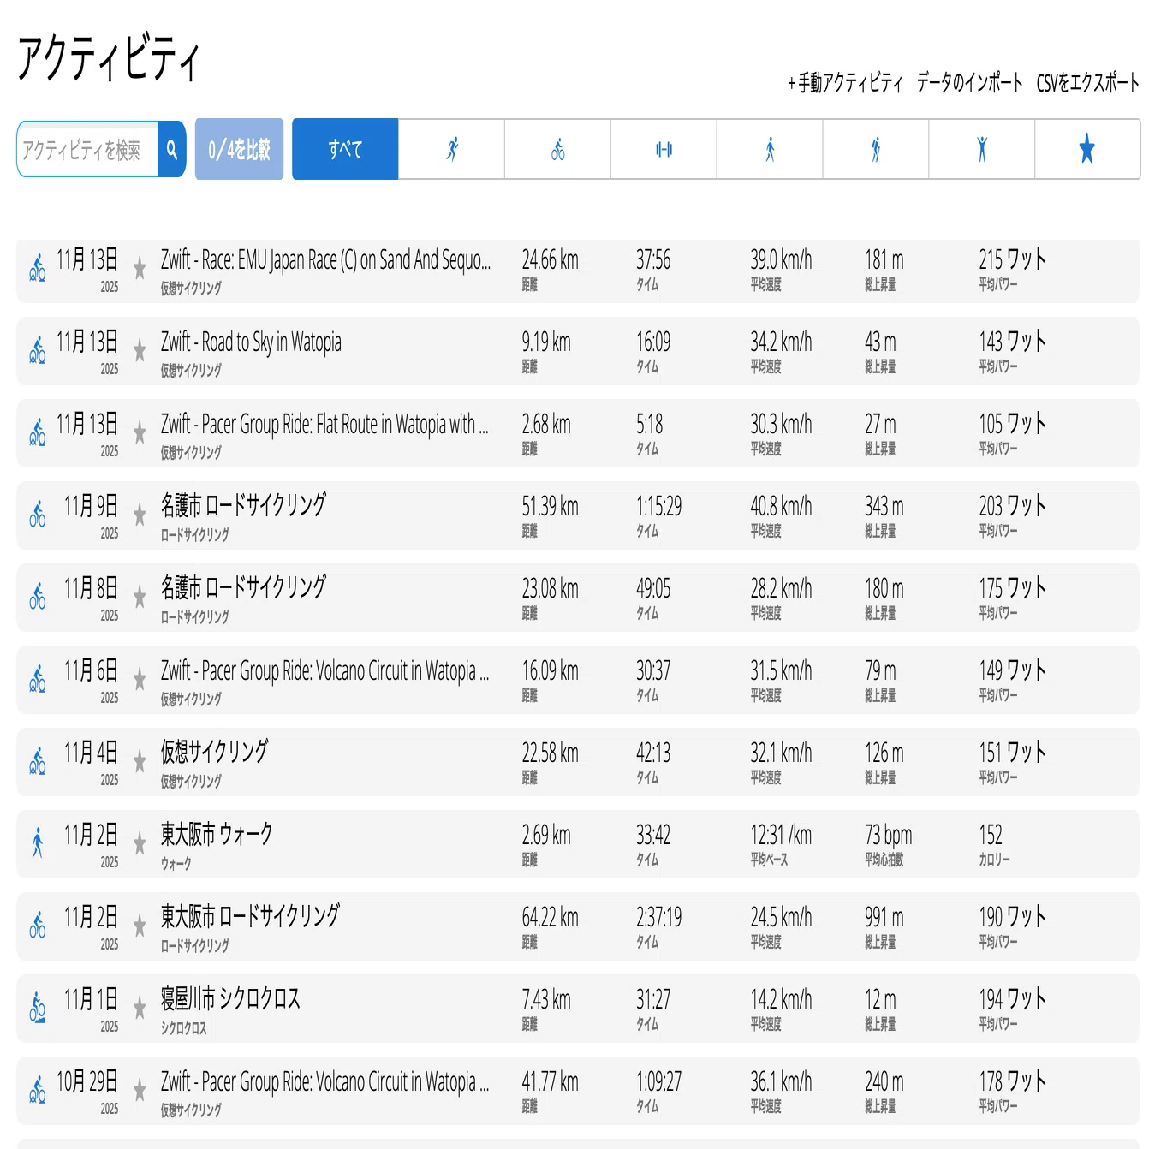Toggle favorite star for 東大阪市 ウォーク
The width and height of the screenshot is (1149, 1149).
140,844
